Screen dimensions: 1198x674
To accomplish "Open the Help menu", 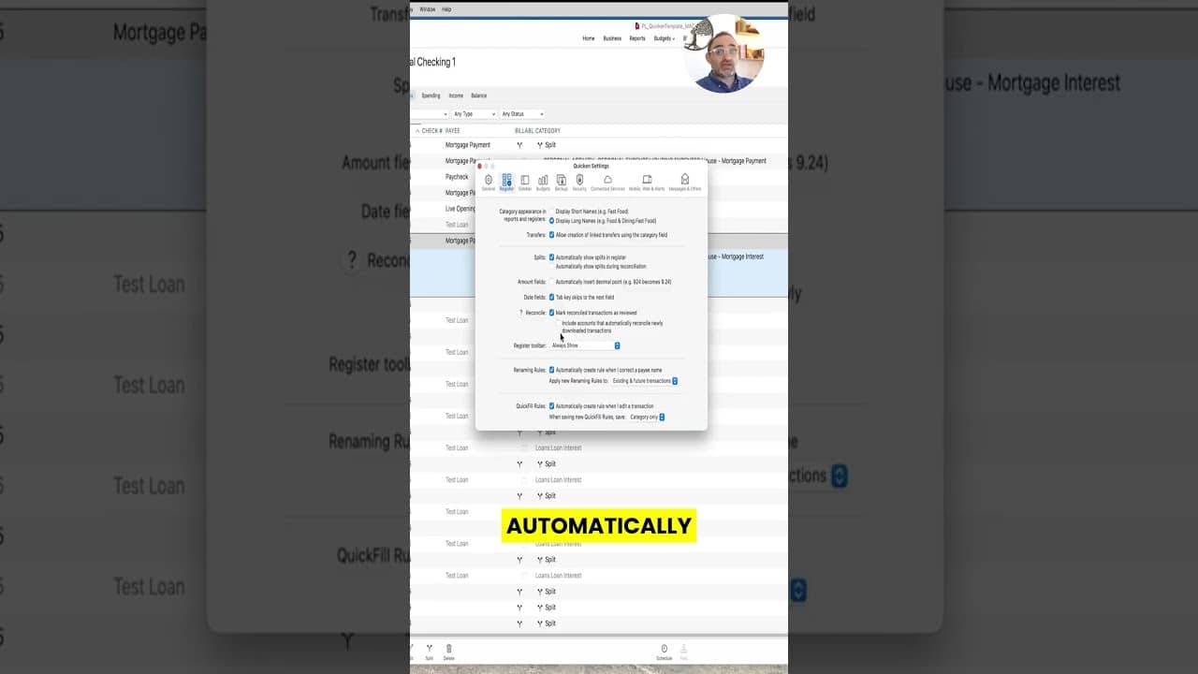I will pyautogui.click(x=446, y=9).
